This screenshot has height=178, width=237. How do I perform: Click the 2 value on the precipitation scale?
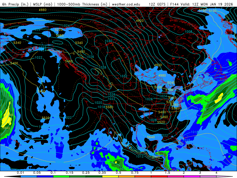tap(184, 173)
